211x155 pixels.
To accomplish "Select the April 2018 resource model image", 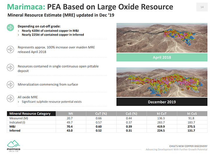I will point(162,38).
